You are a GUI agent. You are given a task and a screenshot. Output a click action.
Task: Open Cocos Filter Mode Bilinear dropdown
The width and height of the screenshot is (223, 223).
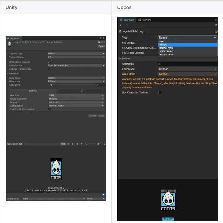188,69
